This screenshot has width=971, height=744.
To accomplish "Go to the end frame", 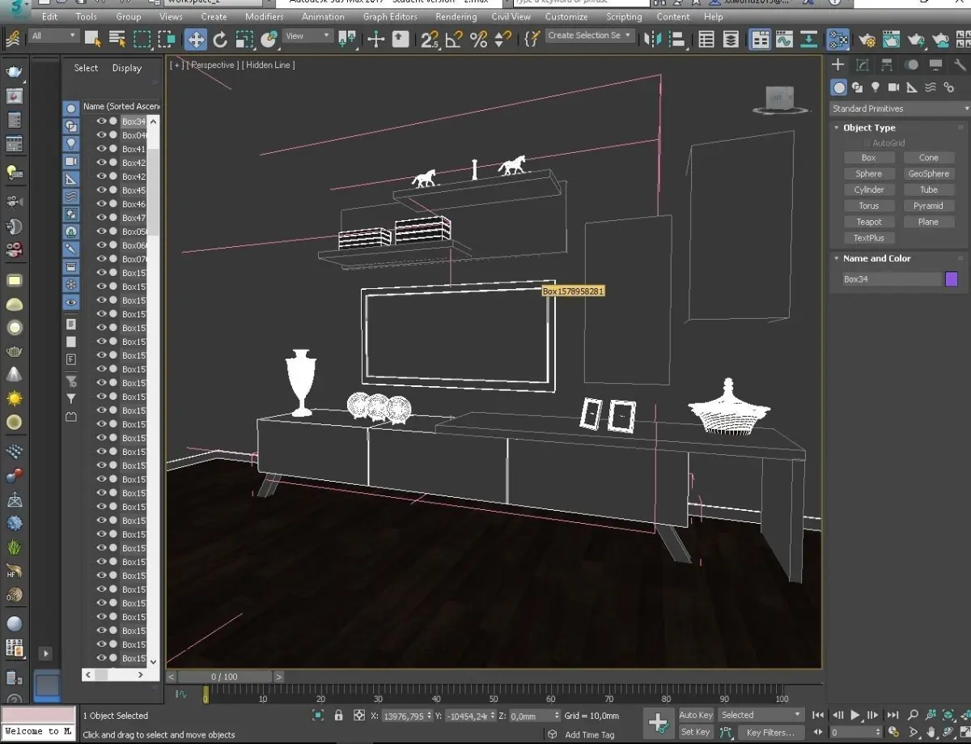I will point(893,715).
